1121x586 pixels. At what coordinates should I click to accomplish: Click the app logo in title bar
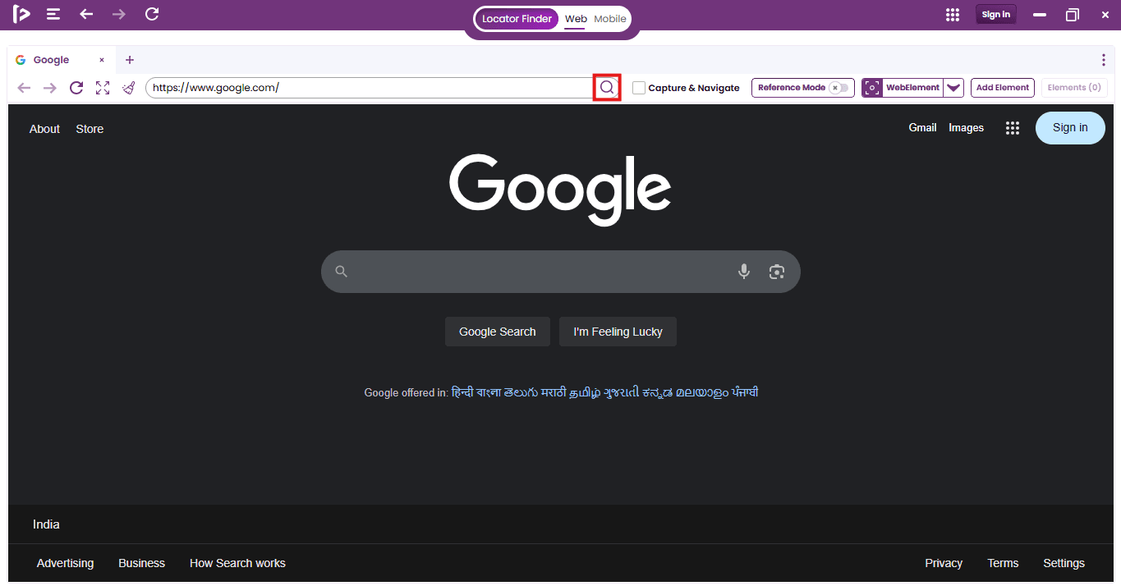(x=21, y=14)
